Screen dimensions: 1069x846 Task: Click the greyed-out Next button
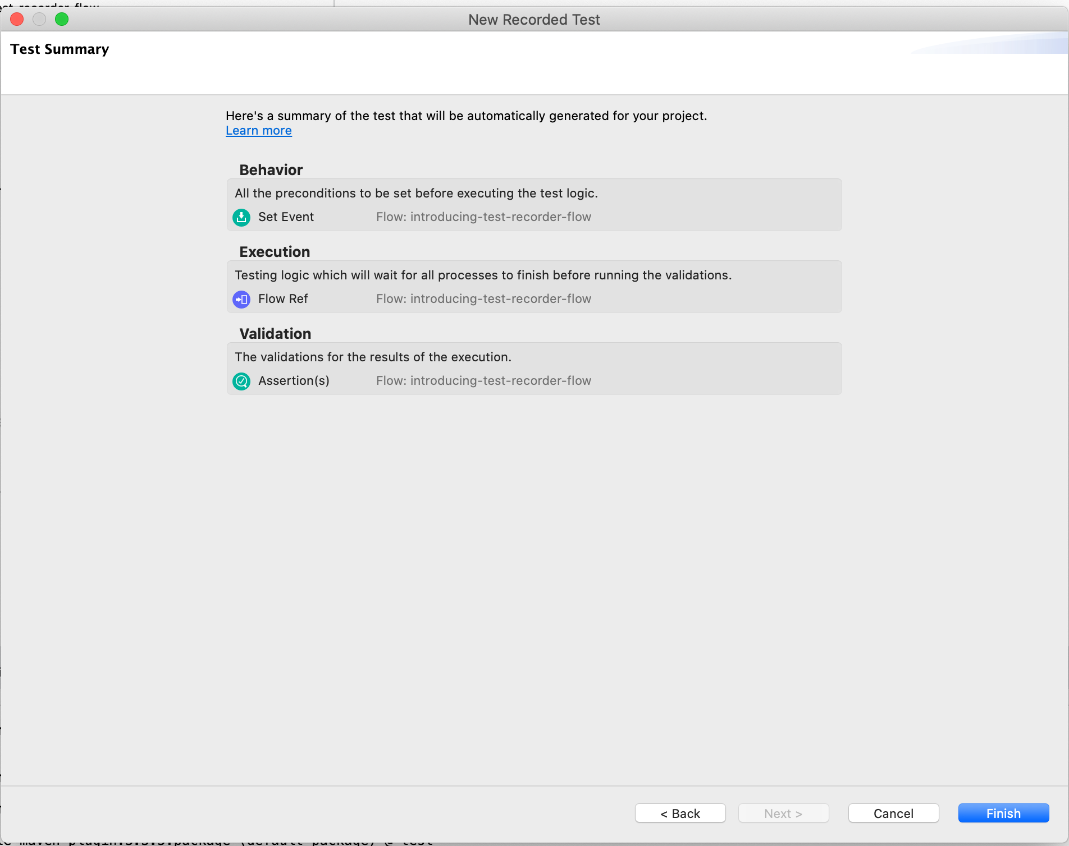783,813
